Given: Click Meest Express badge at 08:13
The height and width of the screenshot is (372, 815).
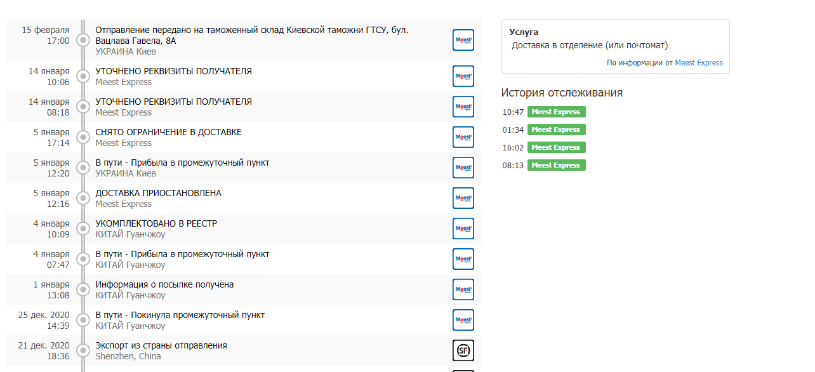Looking at the screenshot, I should click(556, 165).
